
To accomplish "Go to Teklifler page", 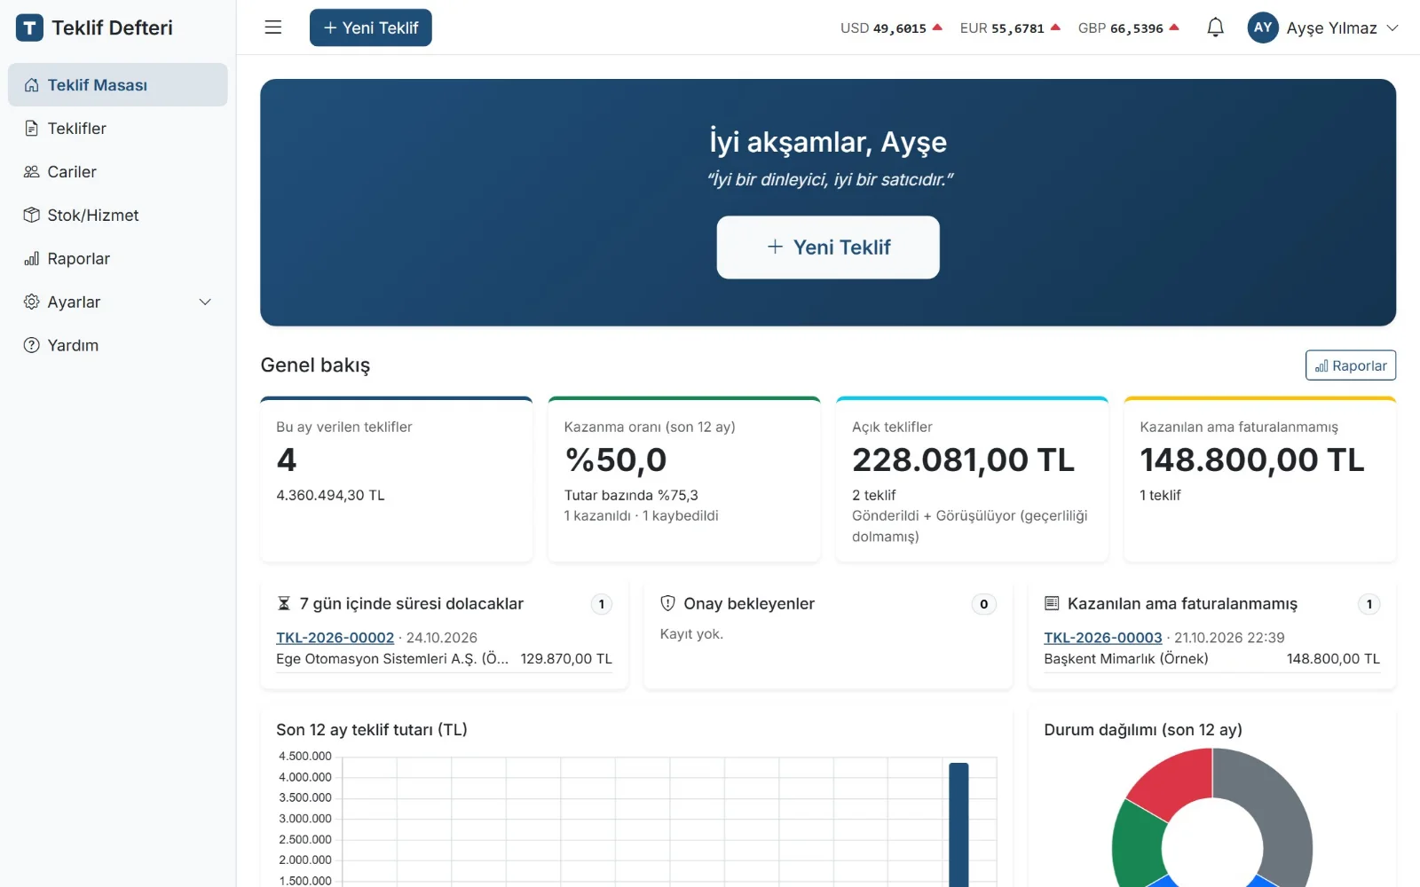I will (x=118, y=129).
